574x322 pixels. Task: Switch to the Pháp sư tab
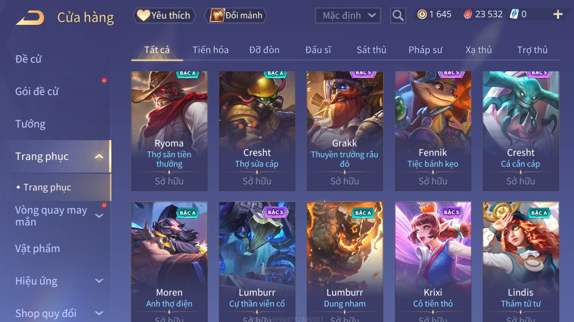[425, 50]
